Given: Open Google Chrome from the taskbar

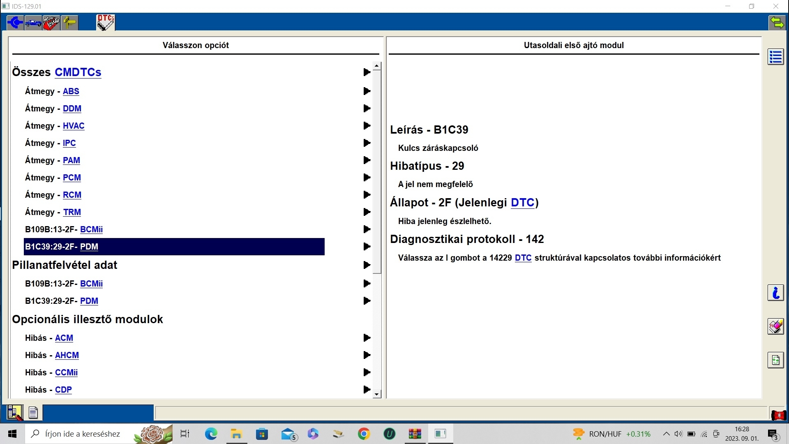Looking at the screenshot, I should coord(364,434).
